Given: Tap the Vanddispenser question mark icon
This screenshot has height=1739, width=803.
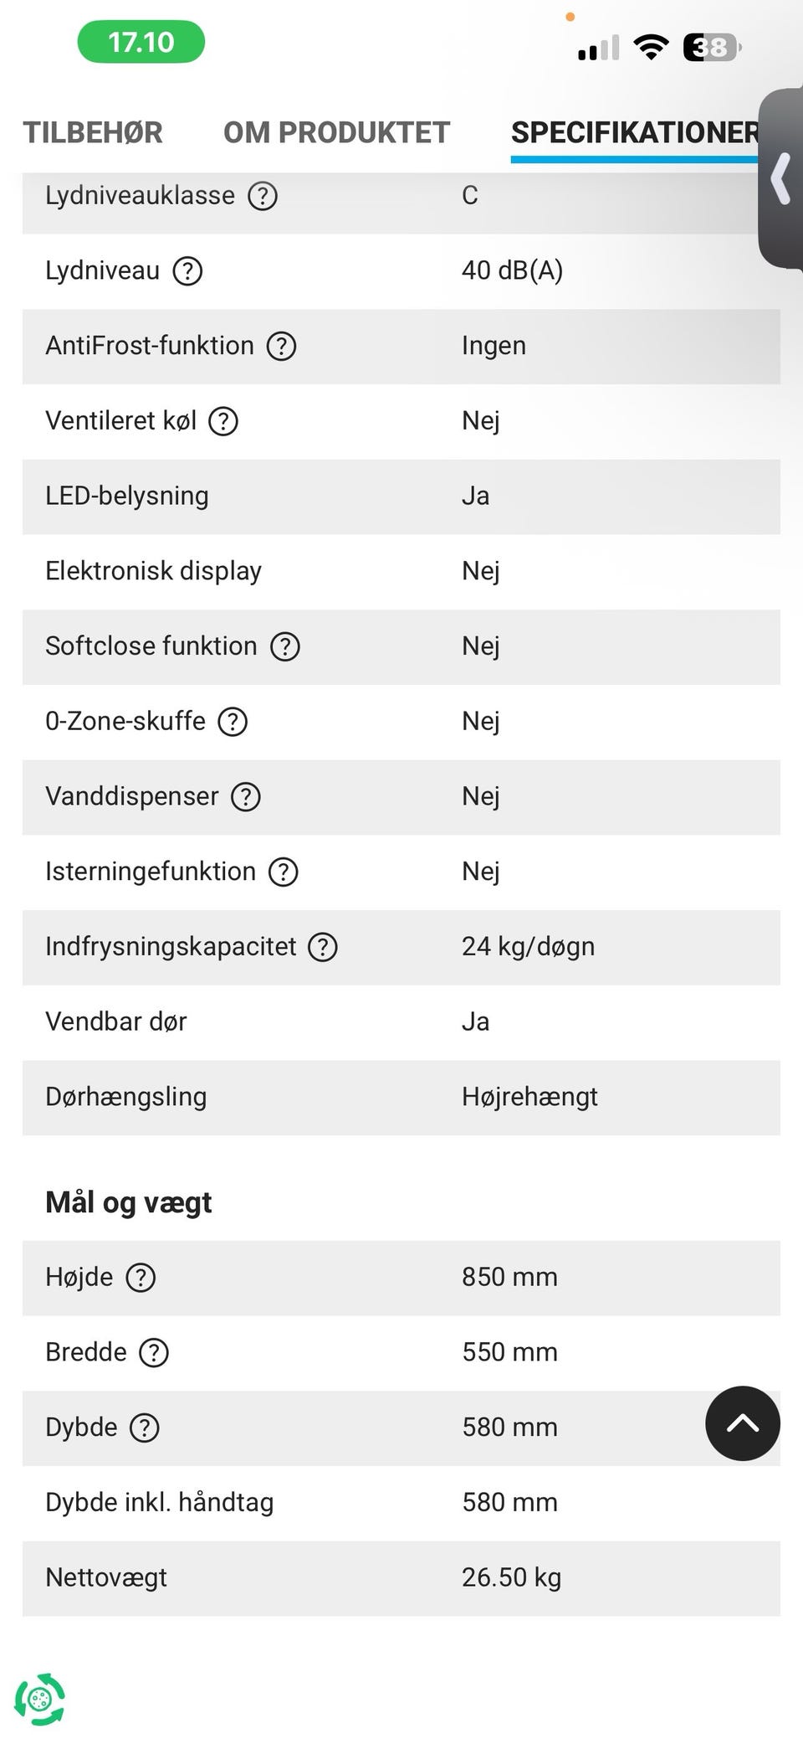Looking at the screenshot, I should pyautogui.click(x=246, y=797).
